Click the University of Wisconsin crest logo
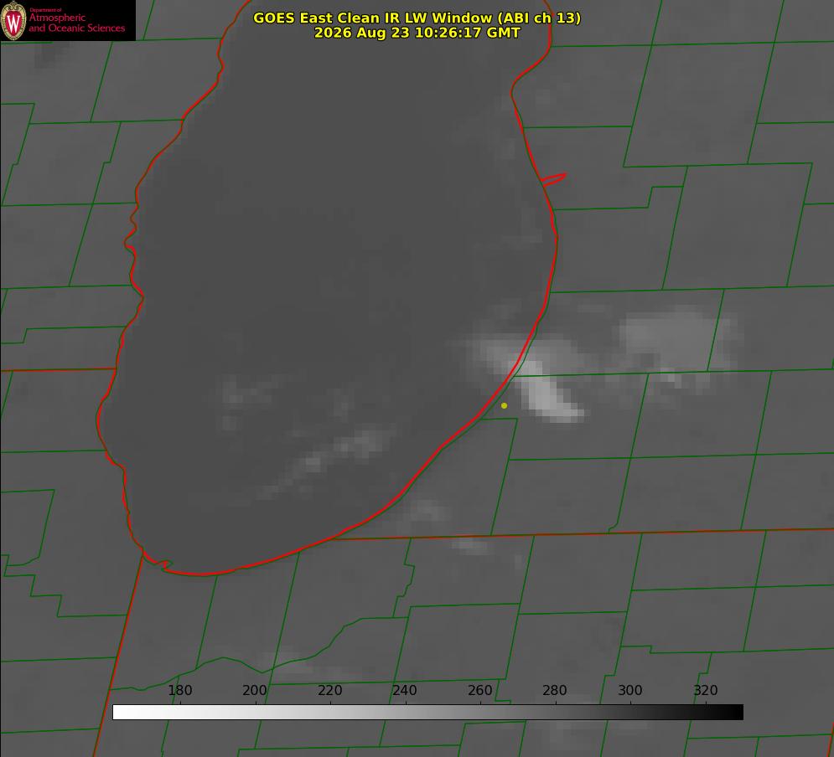This screenshot has height=757, width=834. click(13, 20)
